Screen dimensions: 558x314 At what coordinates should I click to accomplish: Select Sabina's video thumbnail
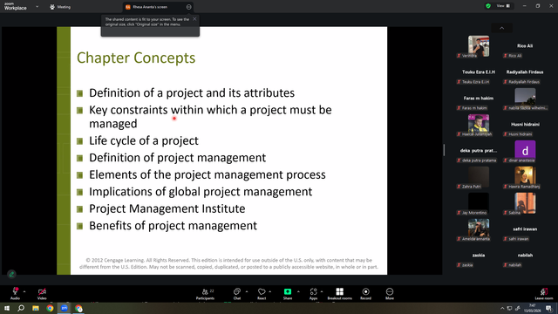pos(525,203)
